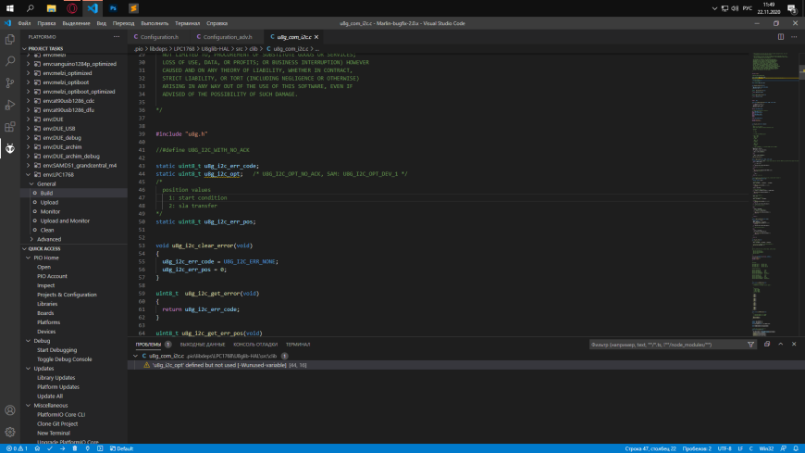
Task: Click the PlatformIO alien head icon
Action: 10,148
